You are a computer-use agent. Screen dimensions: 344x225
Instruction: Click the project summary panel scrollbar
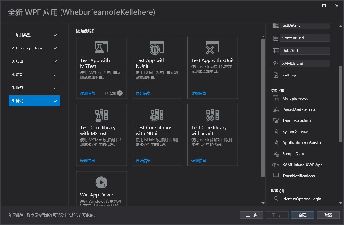point(341,104)
